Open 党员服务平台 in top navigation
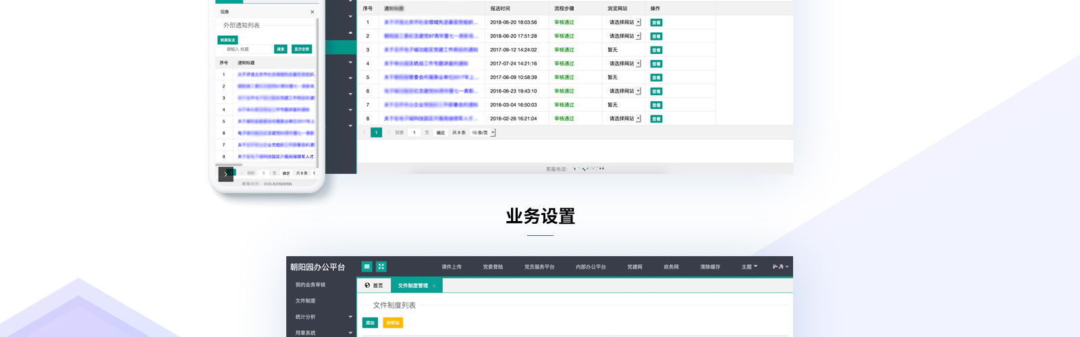This screenshot has height=337, width=1080. click(539, 267)
